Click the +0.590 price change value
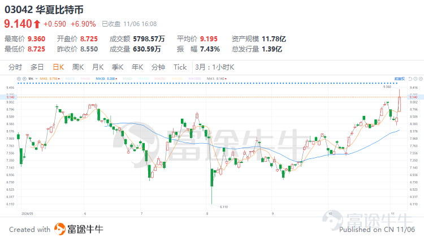The image size is (424, 241). [55, 24]
